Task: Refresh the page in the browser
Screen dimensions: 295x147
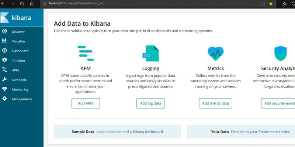Action: point(22,3)
